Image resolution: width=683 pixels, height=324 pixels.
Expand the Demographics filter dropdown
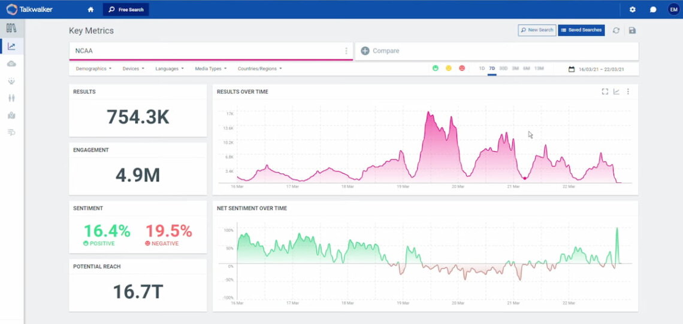[93, 69]
